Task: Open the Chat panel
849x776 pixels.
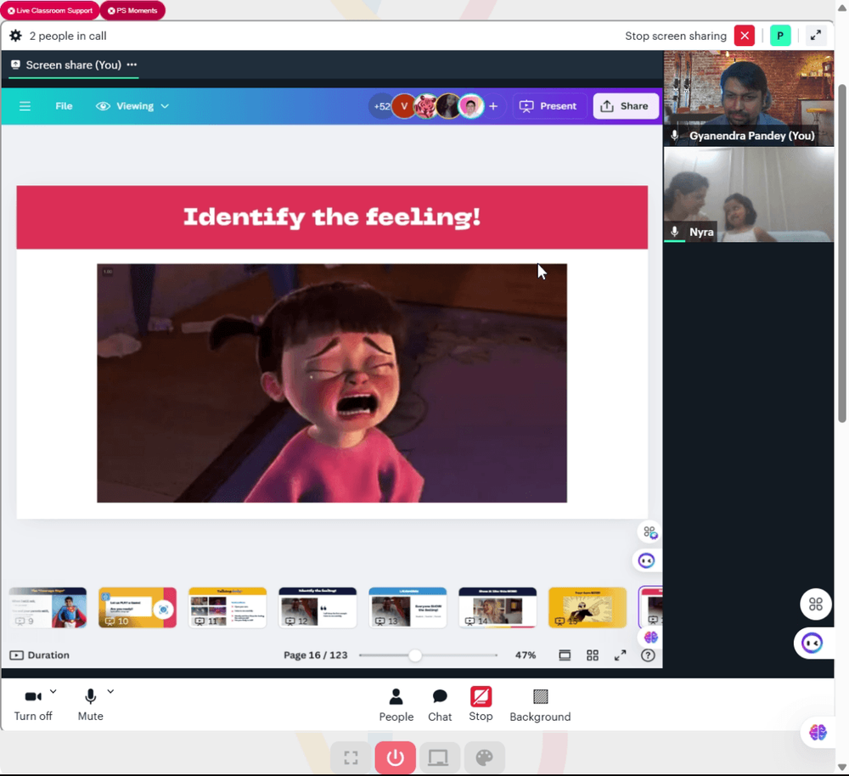Action: coord(440,705)
